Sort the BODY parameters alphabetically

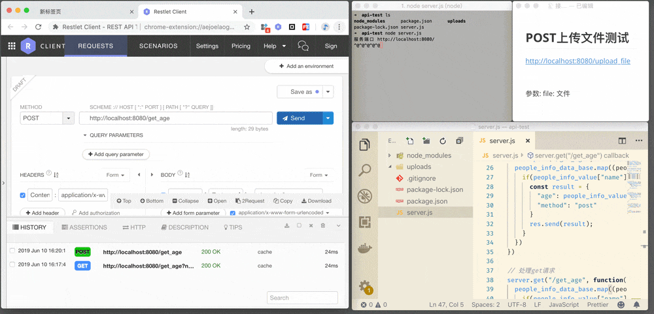pos(187,175)
